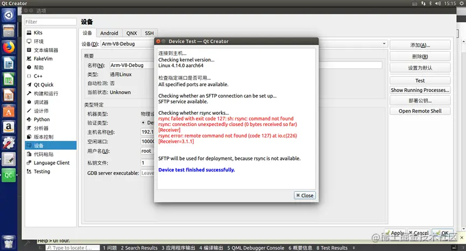Image resolution: width=466 pixels, height=251 pixels.
Task: Open the Ubuntu Dash search icon
Action: click(x=9, y=15)
